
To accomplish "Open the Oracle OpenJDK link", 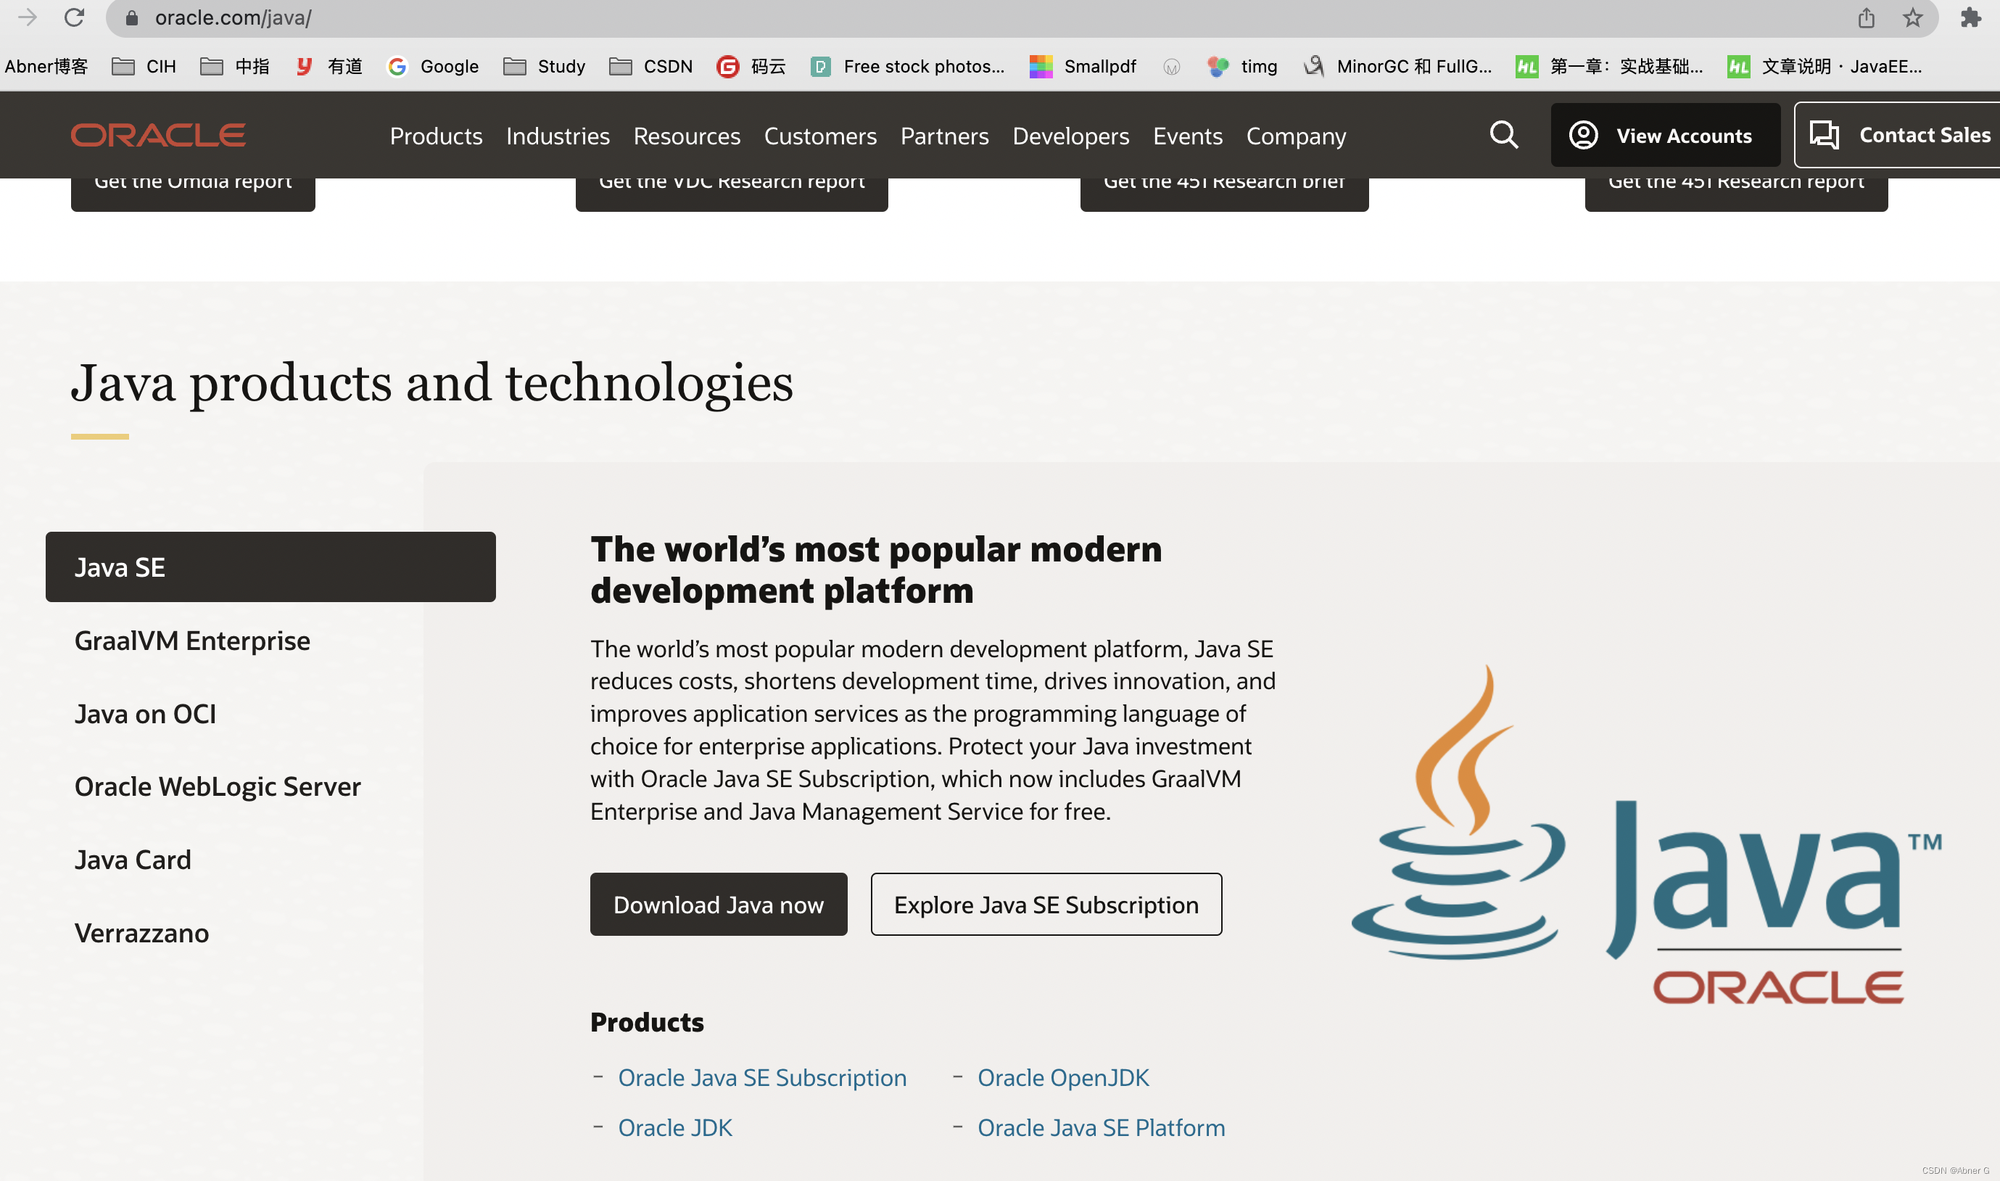I will [x=1063, y=1077].
